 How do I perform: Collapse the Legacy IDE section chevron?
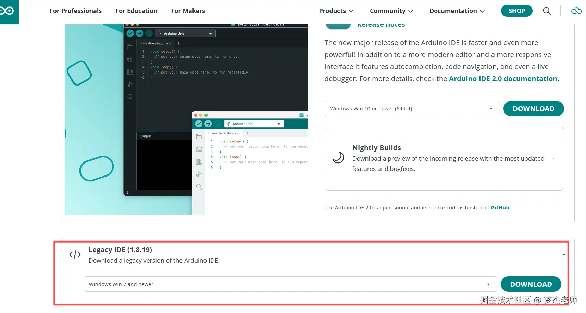(x=564, y=255)
